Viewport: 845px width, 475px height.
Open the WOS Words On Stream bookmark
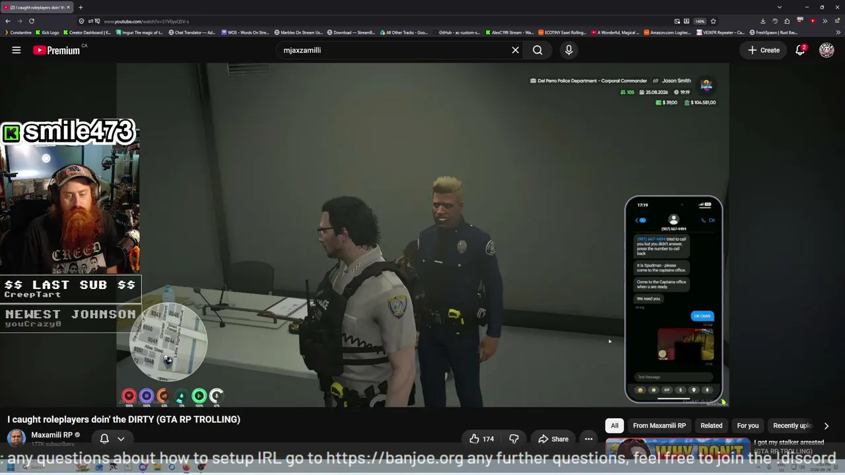[246, 32]
